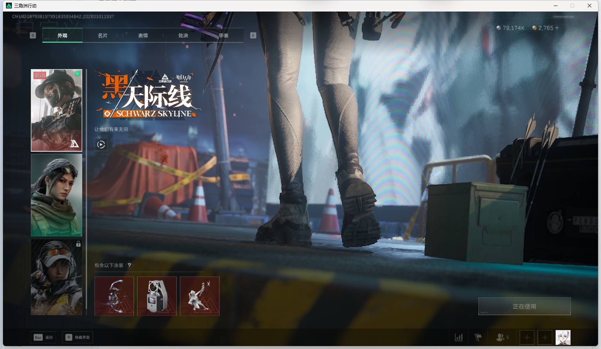The image size is (601, 349).
Task: Open the 名片 tab
Action: point(103,35)
